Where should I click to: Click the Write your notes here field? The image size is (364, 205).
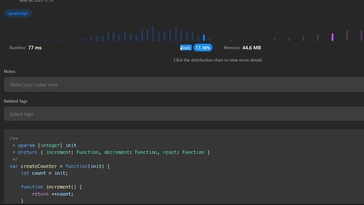tap(184, 85)
